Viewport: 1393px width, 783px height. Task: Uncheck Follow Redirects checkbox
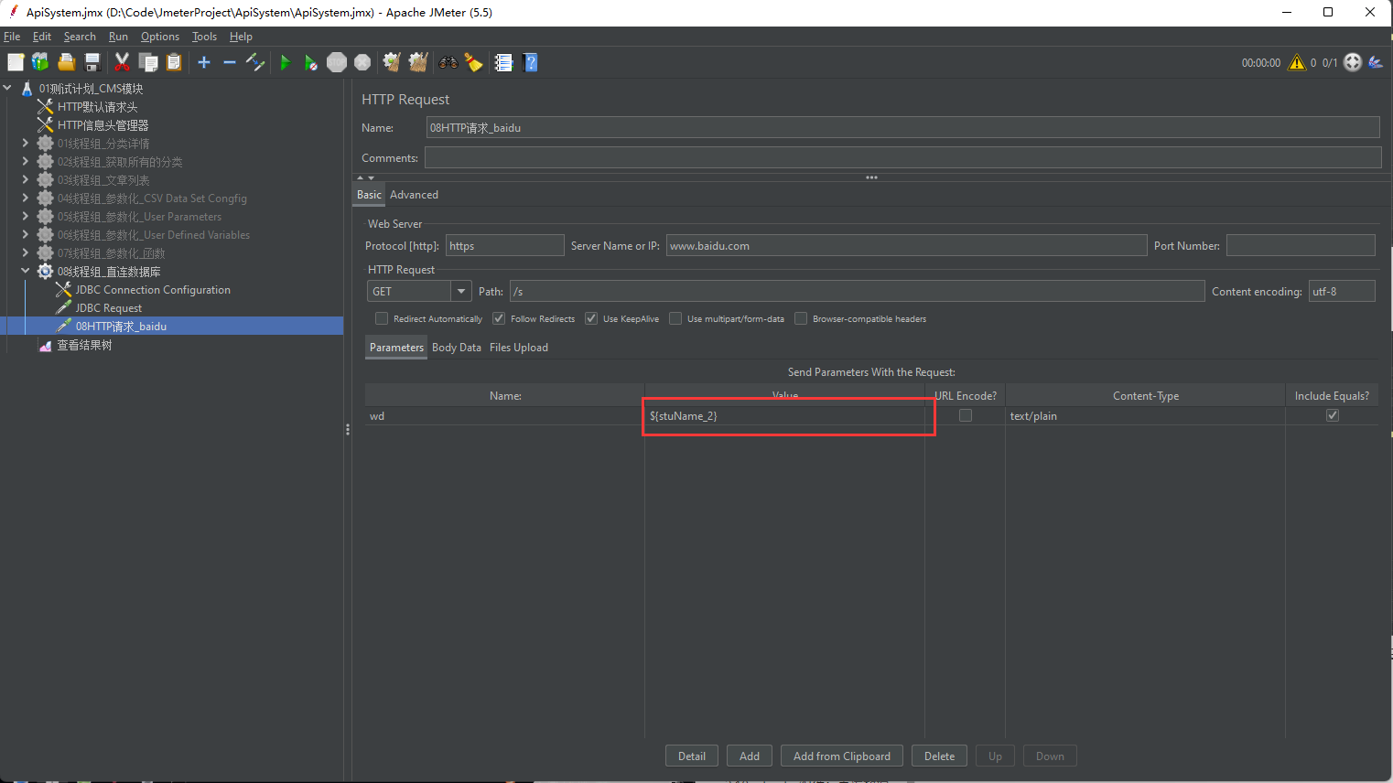pyautogui.click(x=499, y=318)
